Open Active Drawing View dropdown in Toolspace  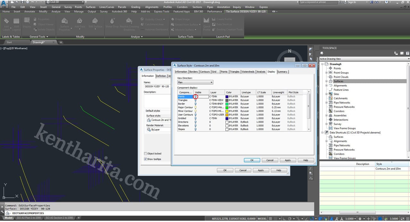[x=364, y=59]
